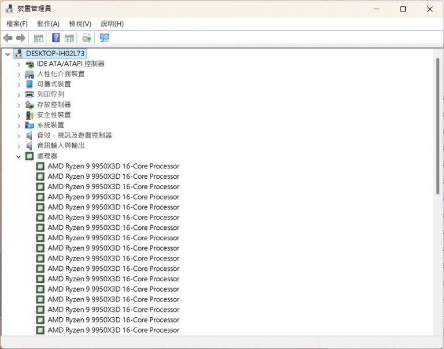
Task: Expand the 系統裝置 node
Action: coord(18,126)
